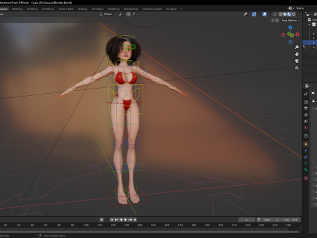Image resolution: width=317 pixels, height=238 pixels.
Task: Switch to the Shading workspace tab
Action: coord(83,9)
